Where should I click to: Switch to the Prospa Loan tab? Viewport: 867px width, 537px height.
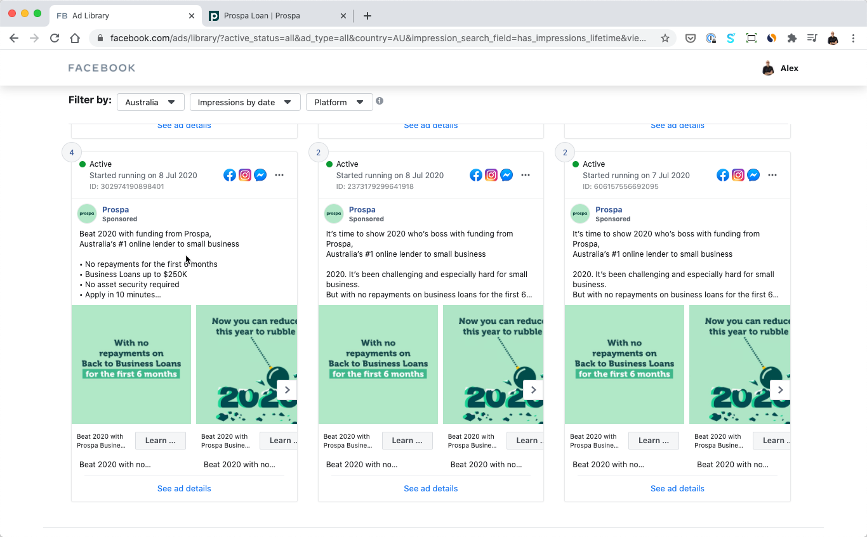click(x=277, y=16)
